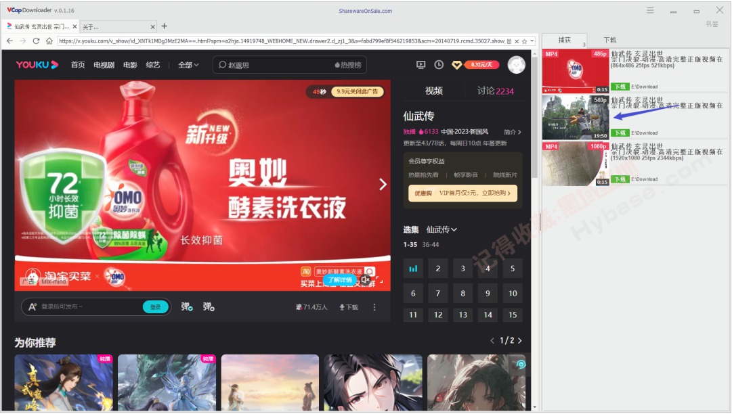Expand the 全部 category dropdown

click(188, 65)
